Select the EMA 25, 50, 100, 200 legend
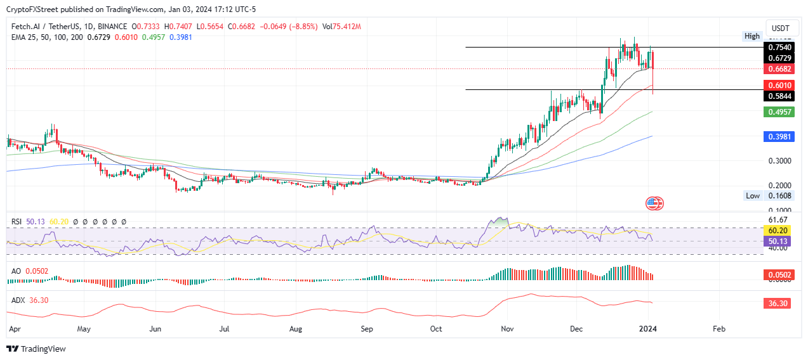This screenshot has height=360, width=808. pos(48,37)
